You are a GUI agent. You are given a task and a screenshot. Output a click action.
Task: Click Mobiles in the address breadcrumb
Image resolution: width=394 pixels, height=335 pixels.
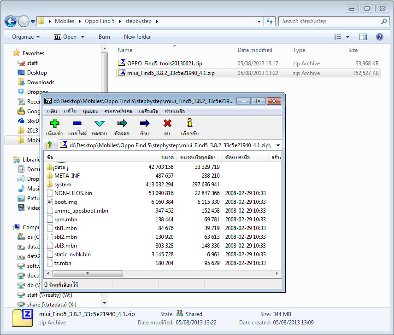coord(65,21)
